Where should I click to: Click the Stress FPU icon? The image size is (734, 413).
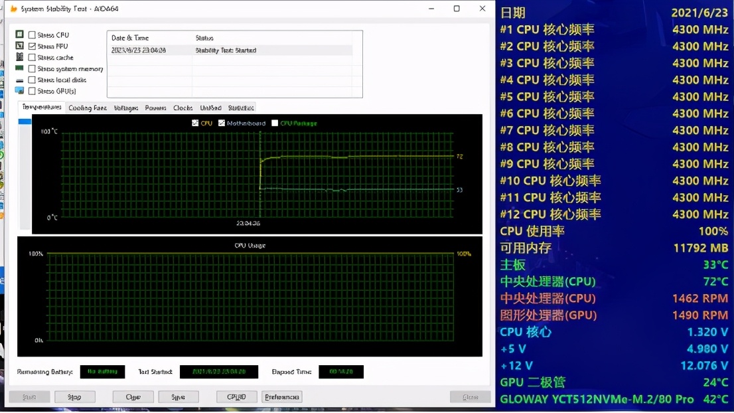tap(20, 45)
